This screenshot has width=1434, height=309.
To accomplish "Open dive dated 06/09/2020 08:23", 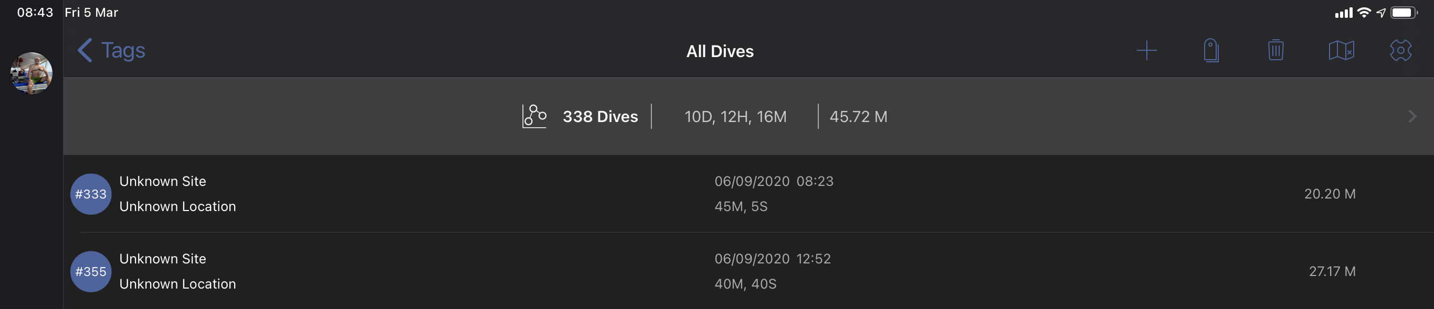I will [x=774, y=181].
